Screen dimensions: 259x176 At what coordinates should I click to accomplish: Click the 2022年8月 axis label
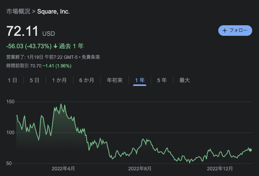pos(140,169)
